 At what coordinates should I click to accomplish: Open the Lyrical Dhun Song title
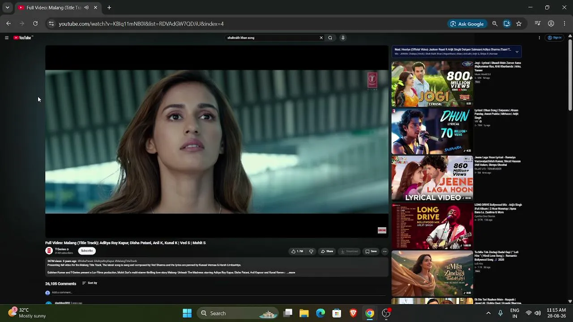click(496, 114)
